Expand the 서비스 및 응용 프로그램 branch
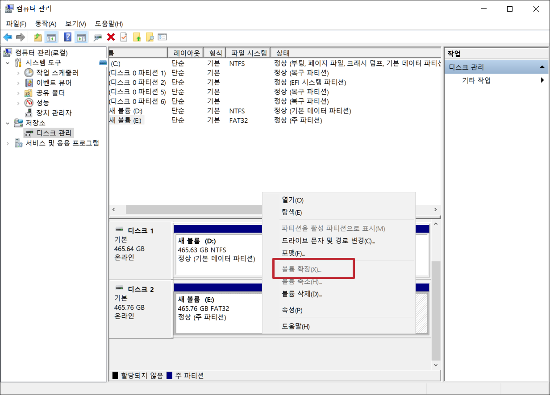The height and width of the screenshot is (395, 550). tap(8, 143)
